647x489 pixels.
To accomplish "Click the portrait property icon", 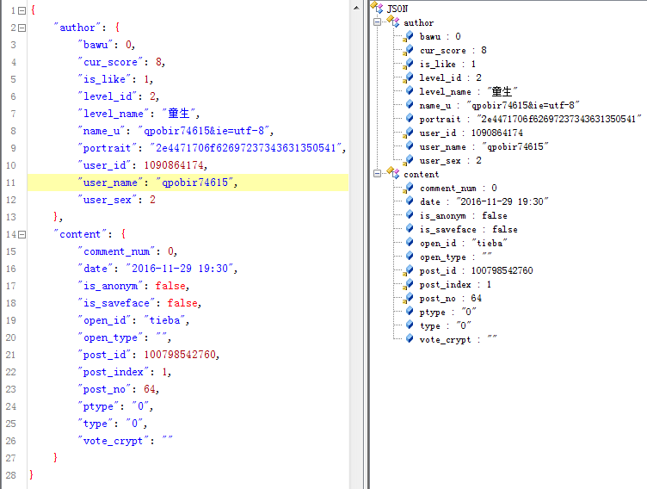I will click(410, 118).
